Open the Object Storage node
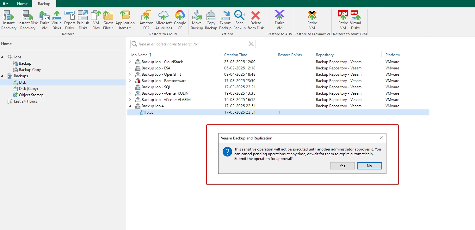This screenshot has height=230, width=475. 31,95
